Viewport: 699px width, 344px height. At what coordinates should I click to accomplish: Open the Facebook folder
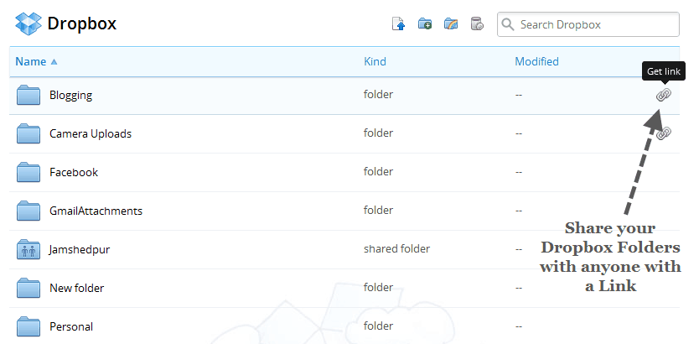[x=74, y=172]
